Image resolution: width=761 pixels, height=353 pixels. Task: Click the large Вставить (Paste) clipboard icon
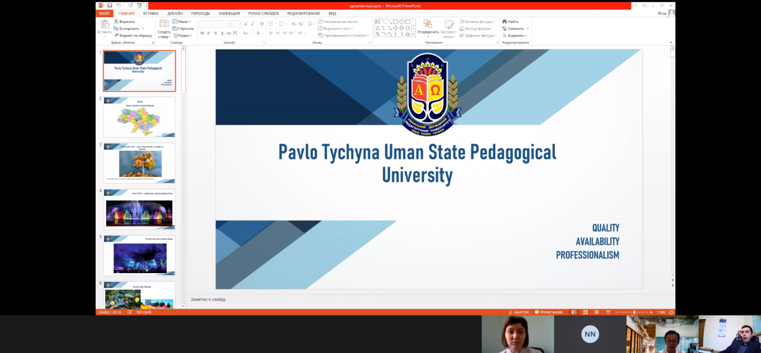104,23
